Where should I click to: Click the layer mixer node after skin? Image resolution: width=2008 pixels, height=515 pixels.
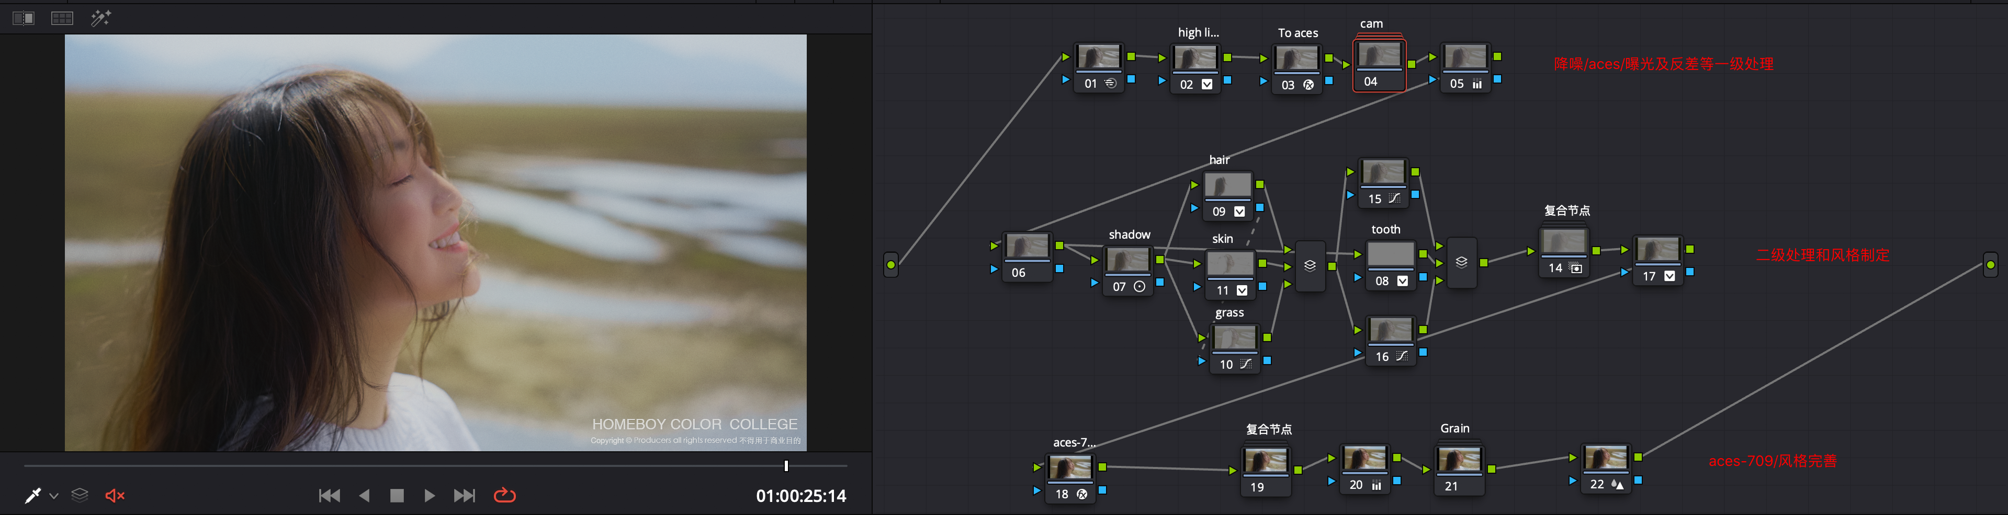1310,265
